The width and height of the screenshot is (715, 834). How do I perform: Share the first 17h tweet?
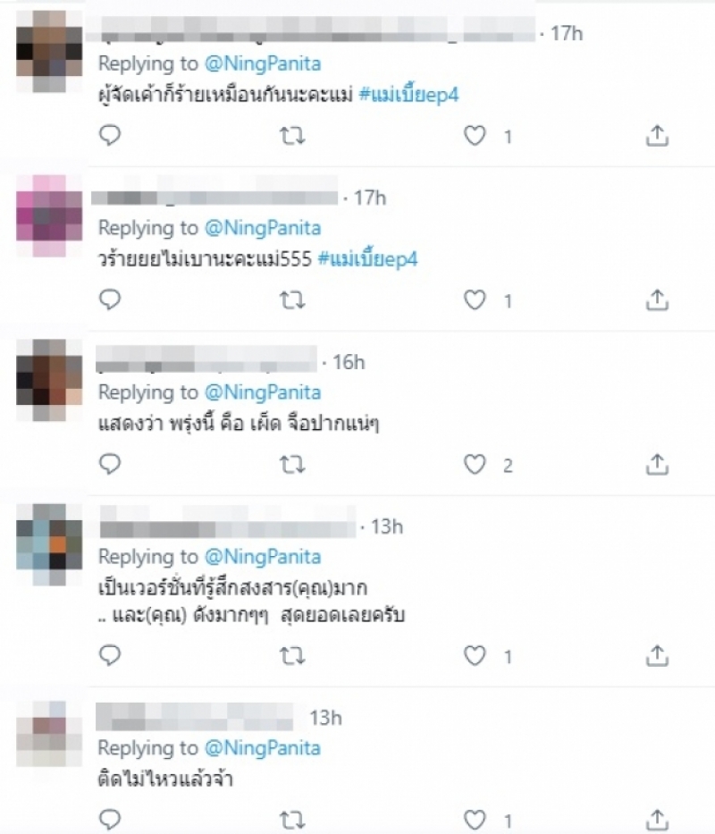pyautogui.click(x=657, y=136)
